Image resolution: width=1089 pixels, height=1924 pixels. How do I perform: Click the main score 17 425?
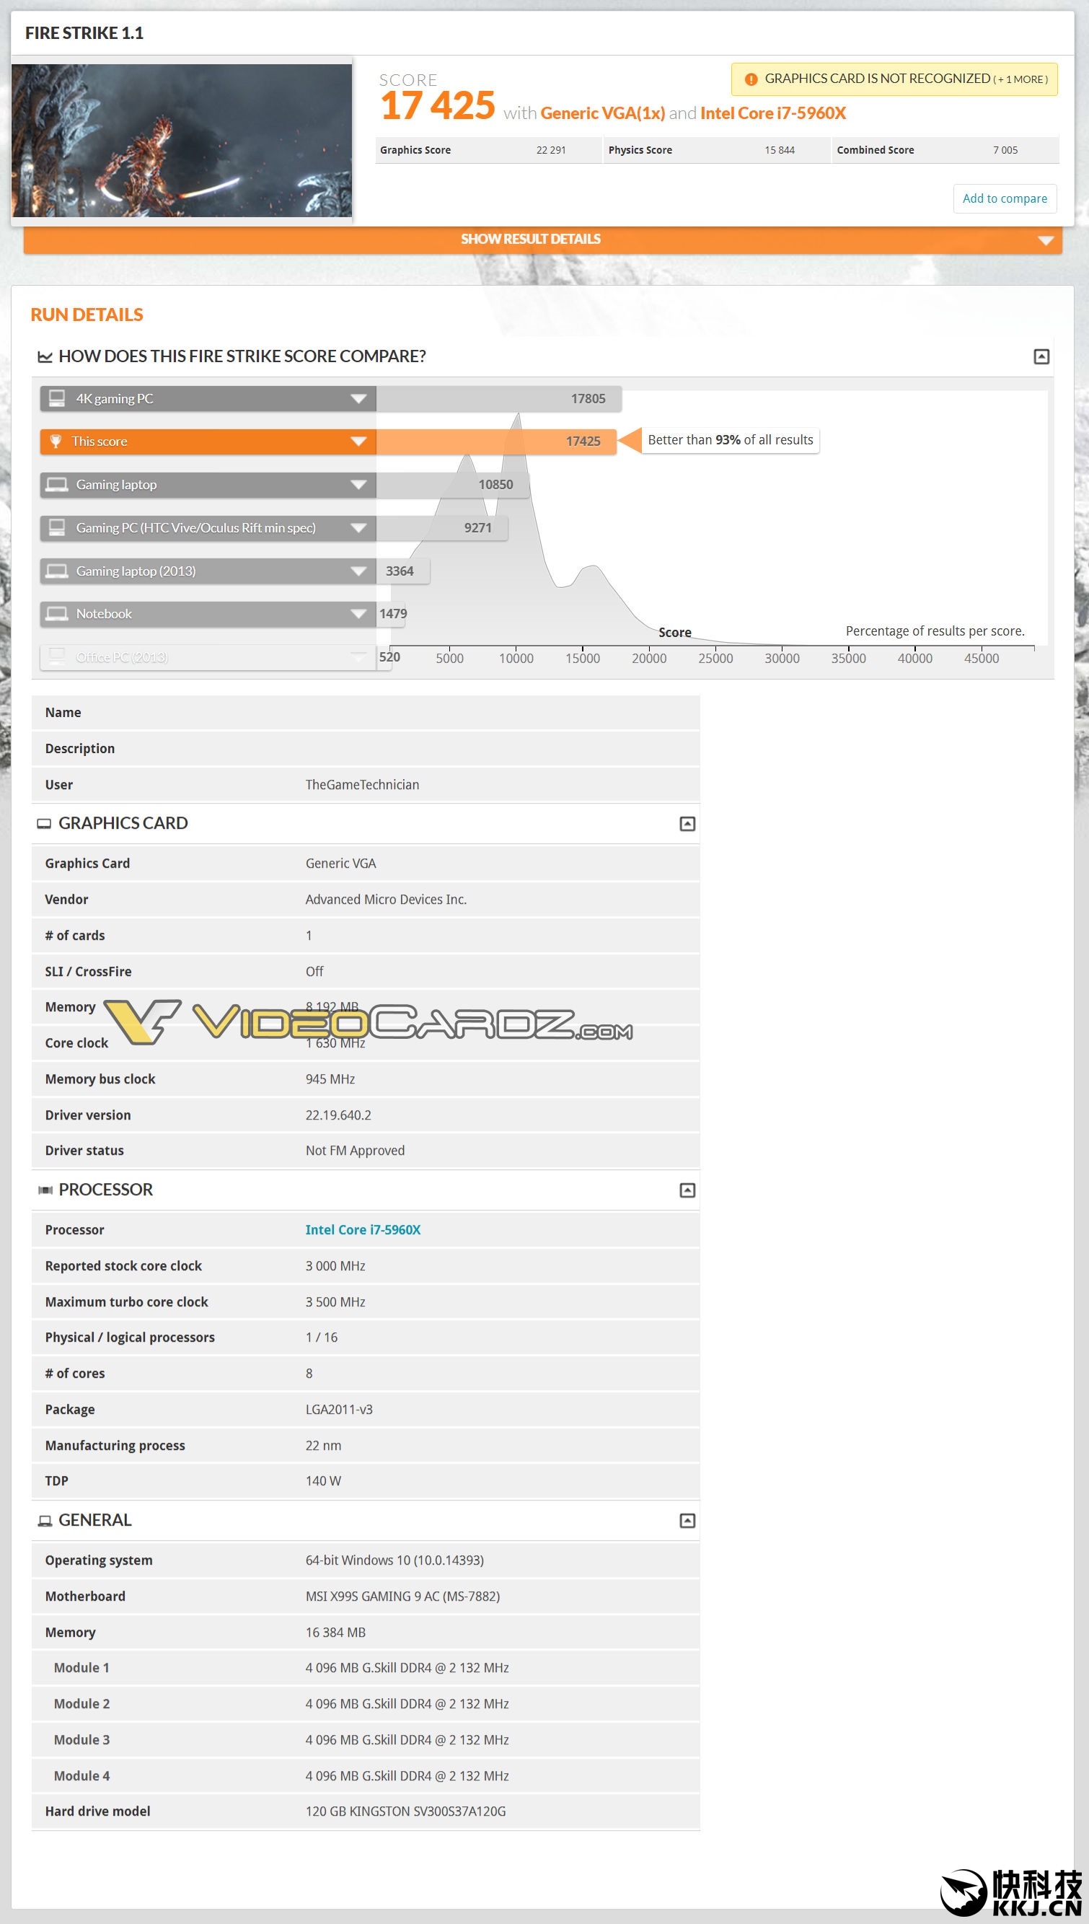pyautogui.click(x=438, y=105)
